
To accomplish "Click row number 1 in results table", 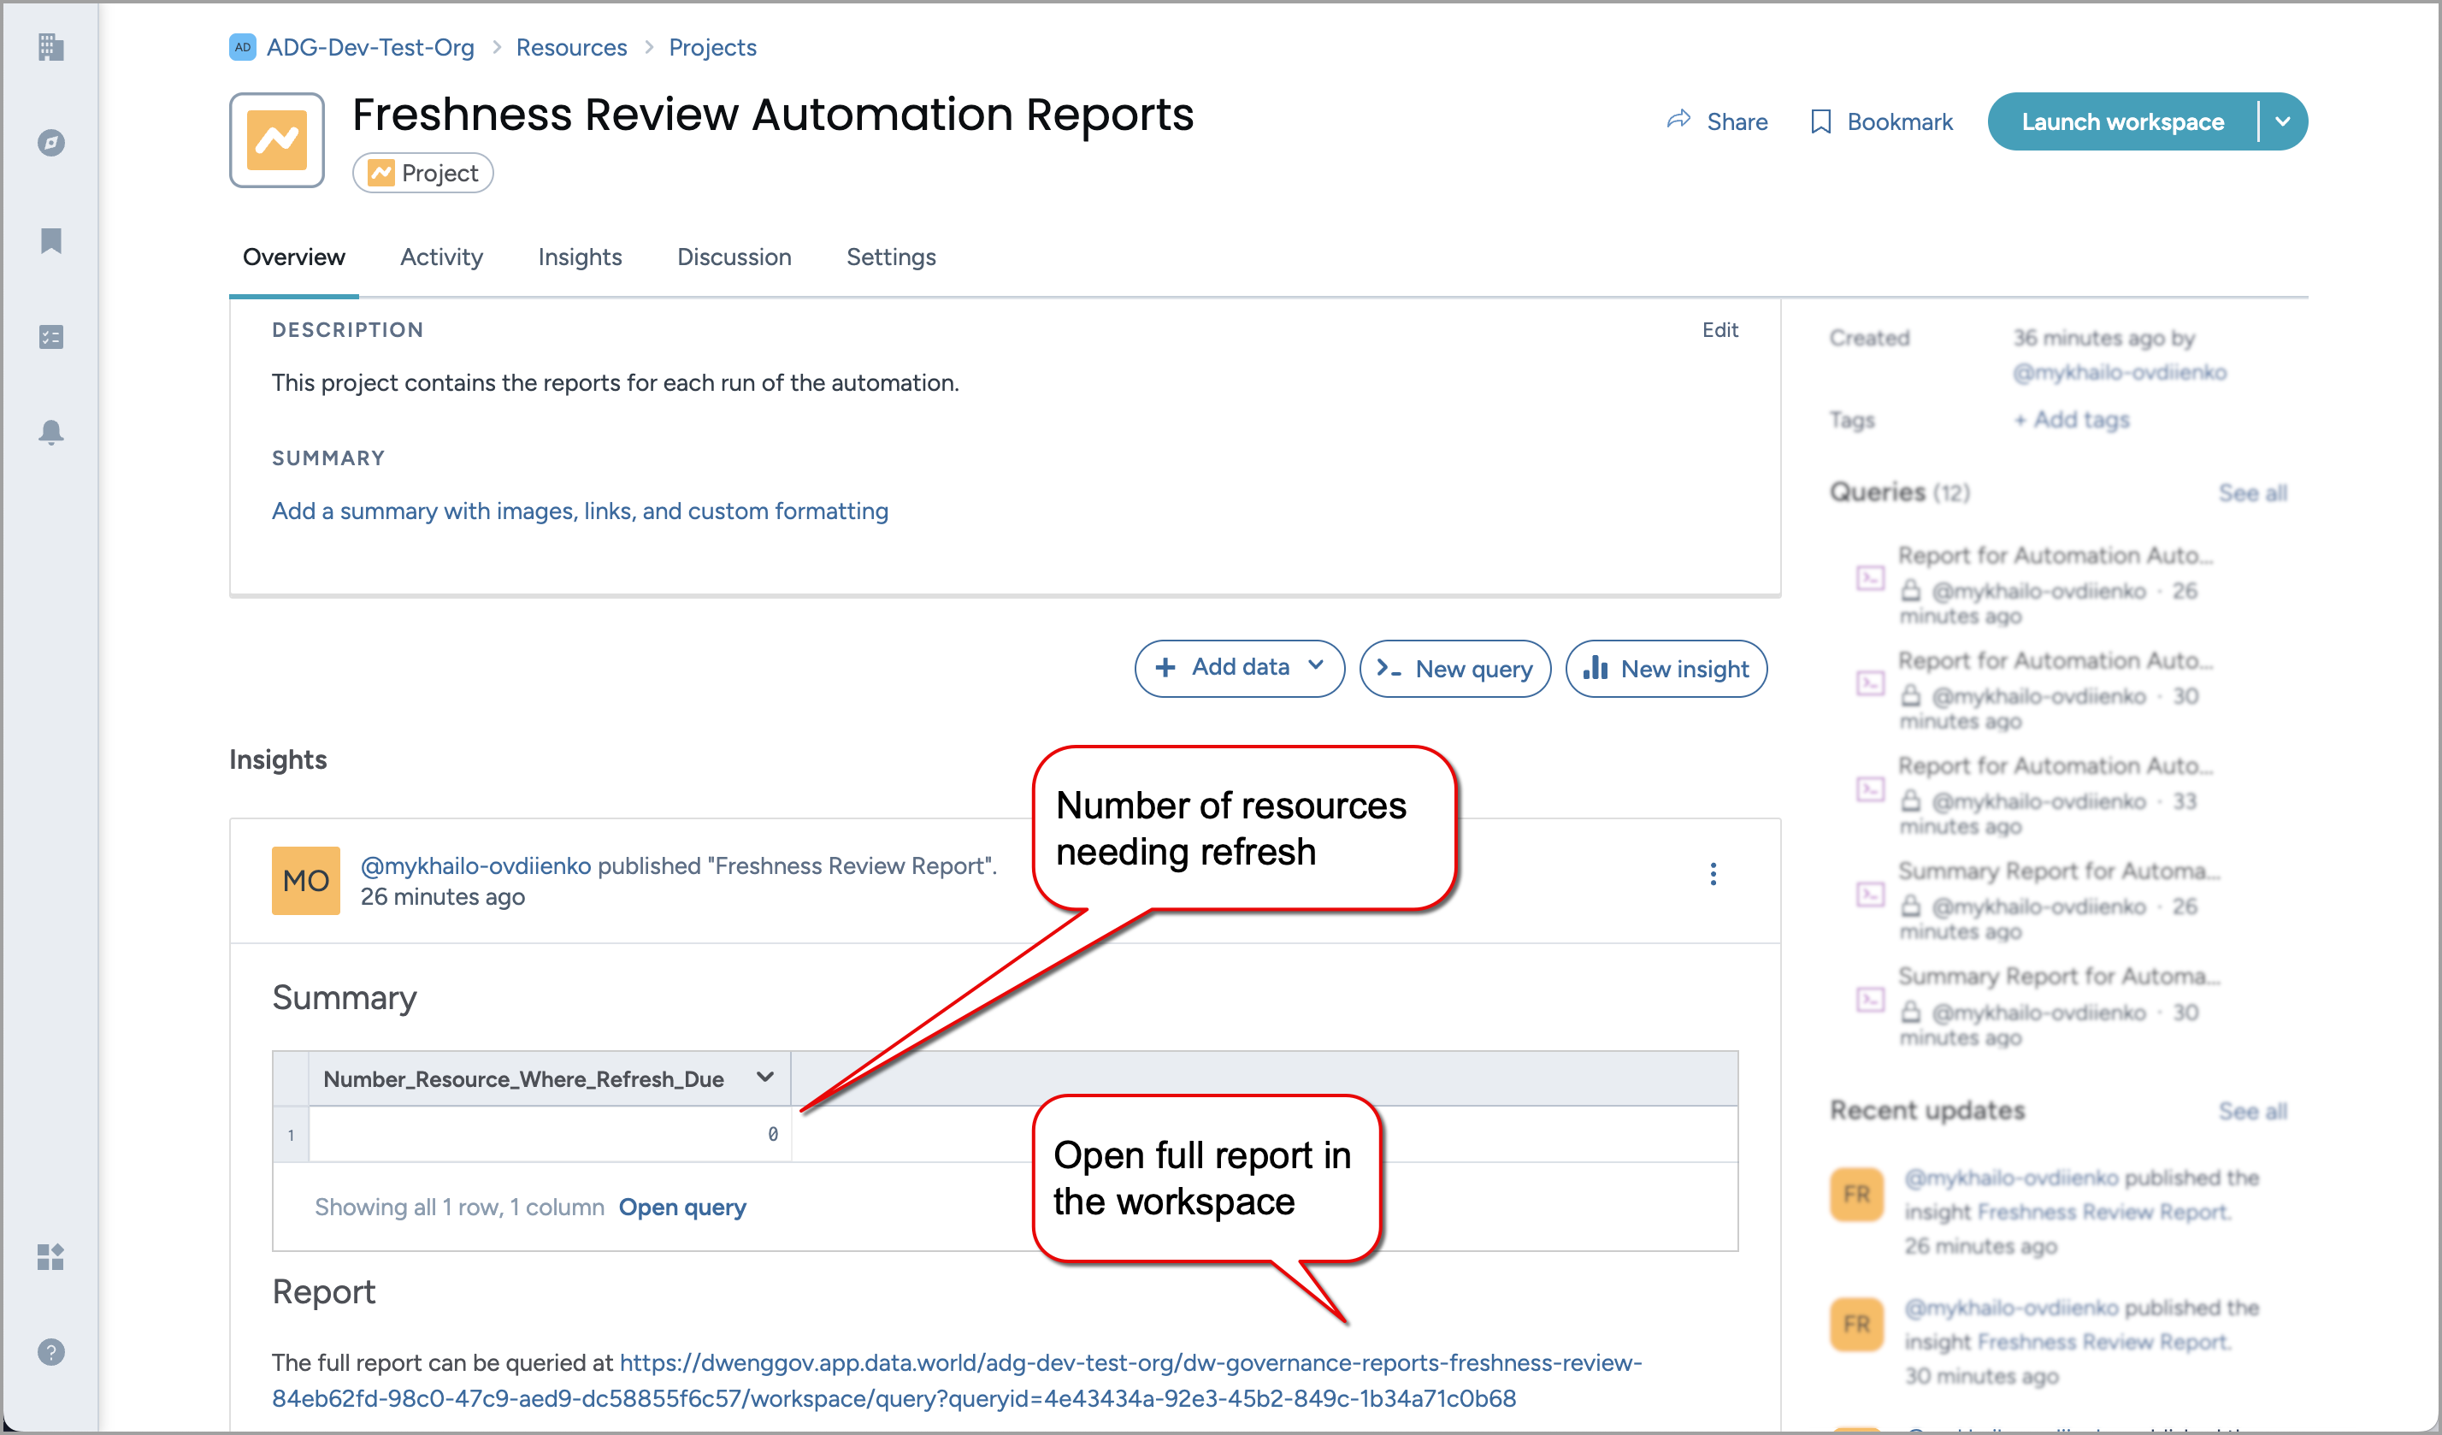I will [291, 1135].
